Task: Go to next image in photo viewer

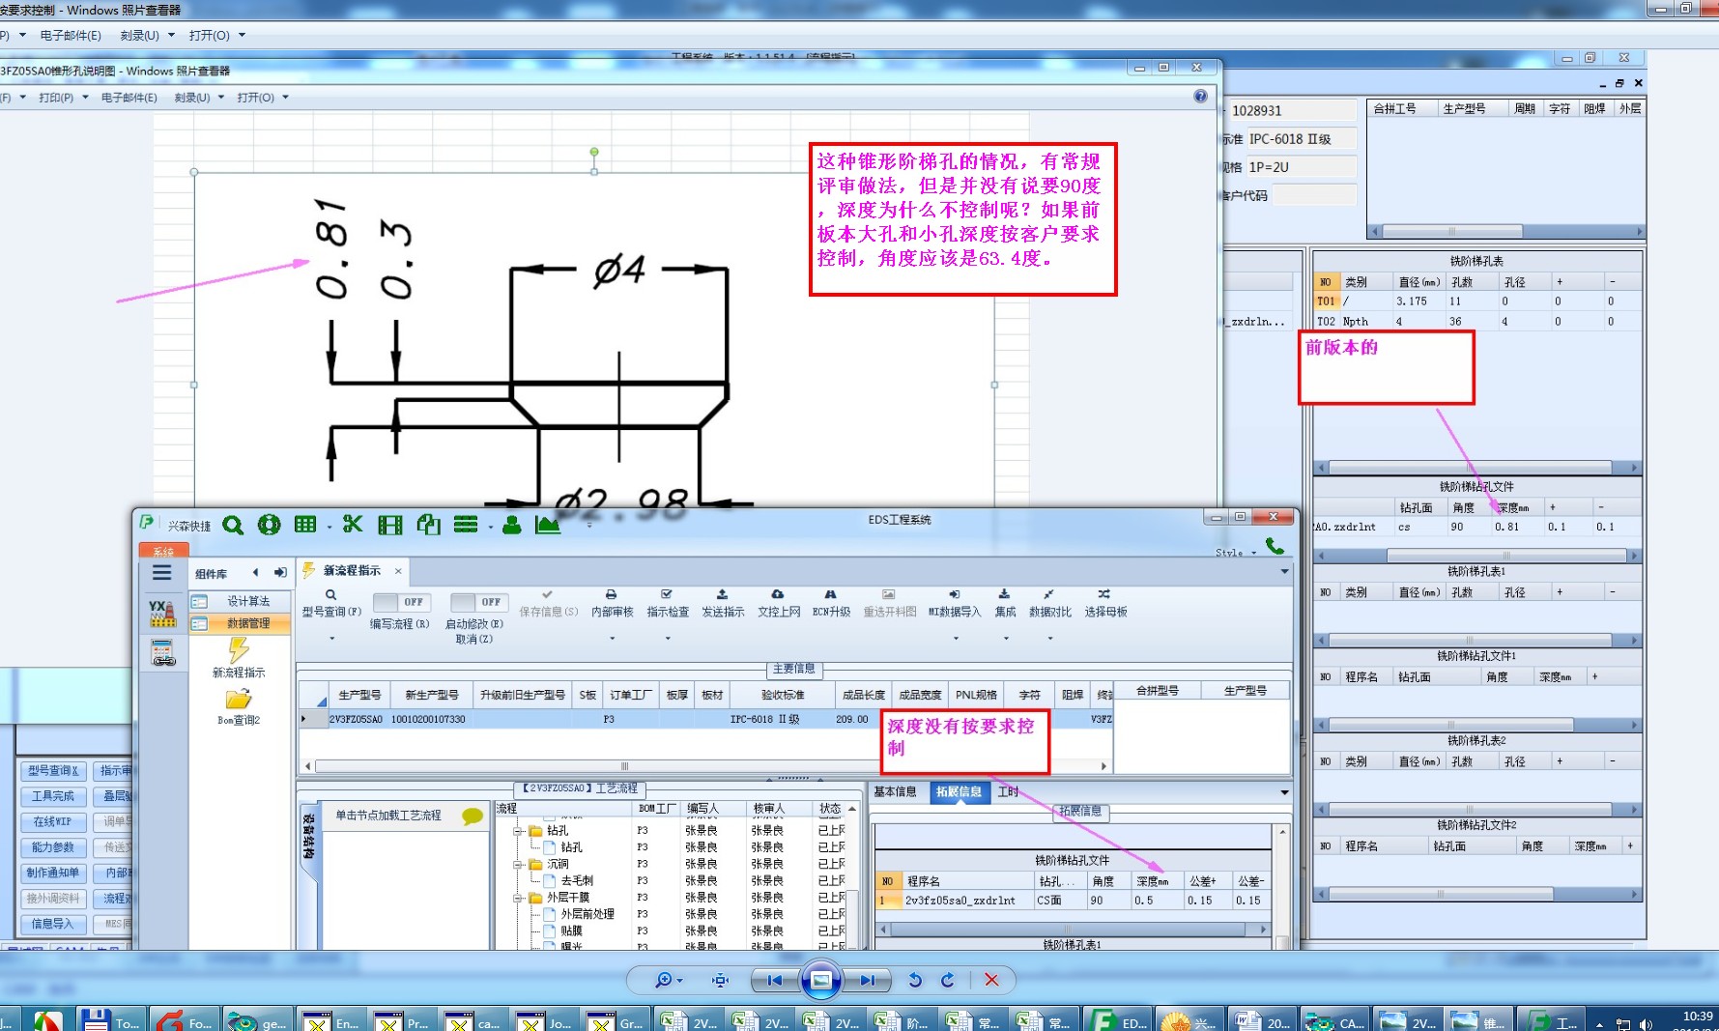Action: click(867, 980)
